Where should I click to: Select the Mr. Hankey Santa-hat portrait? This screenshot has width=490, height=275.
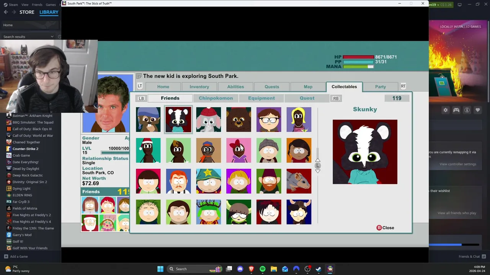(148, 150)
